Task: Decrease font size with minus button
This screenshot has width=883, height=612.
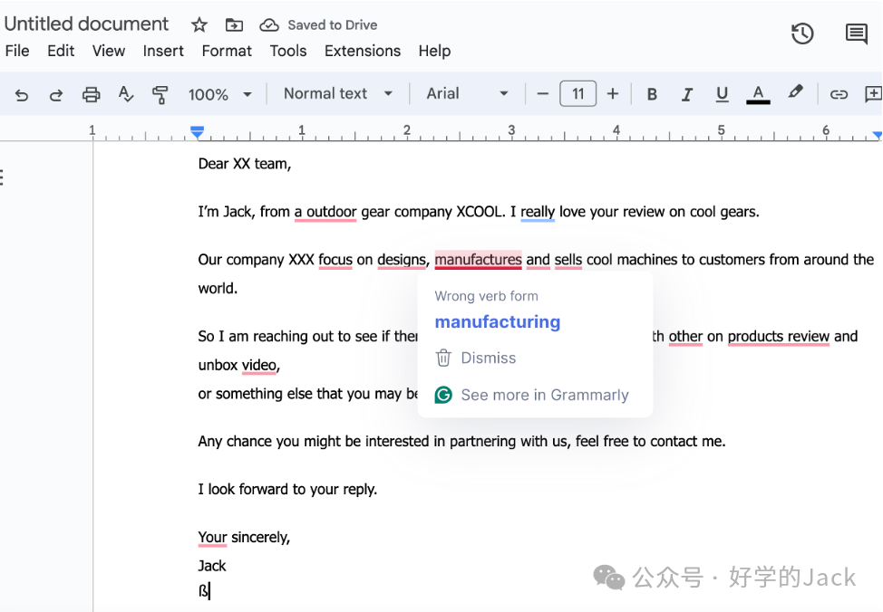Action: pos(542,94)
